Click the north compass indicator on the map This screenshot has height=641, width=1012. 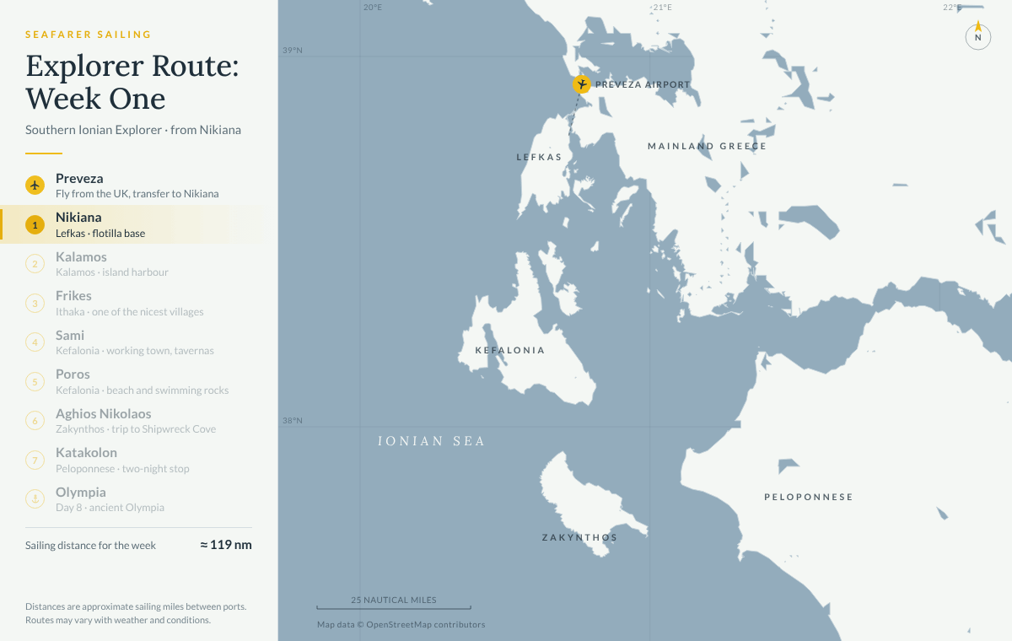pyautogui.click(x=977, y=36)
